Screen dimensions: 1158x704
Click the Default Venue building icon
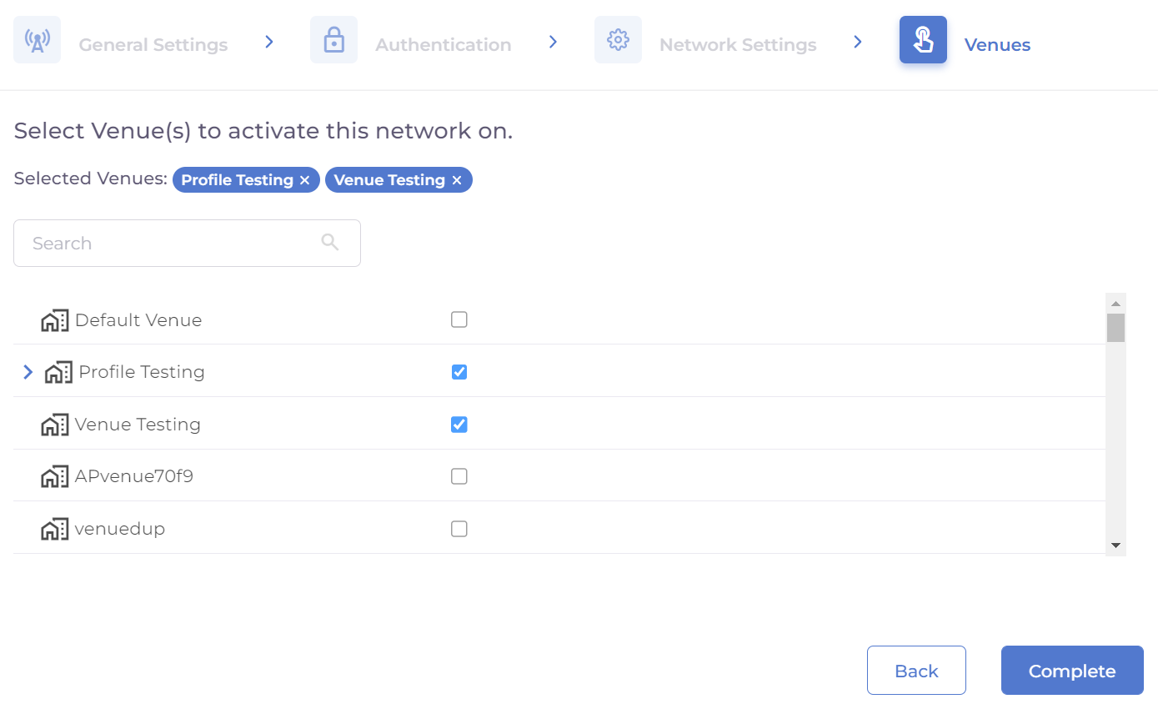(55, 320)
